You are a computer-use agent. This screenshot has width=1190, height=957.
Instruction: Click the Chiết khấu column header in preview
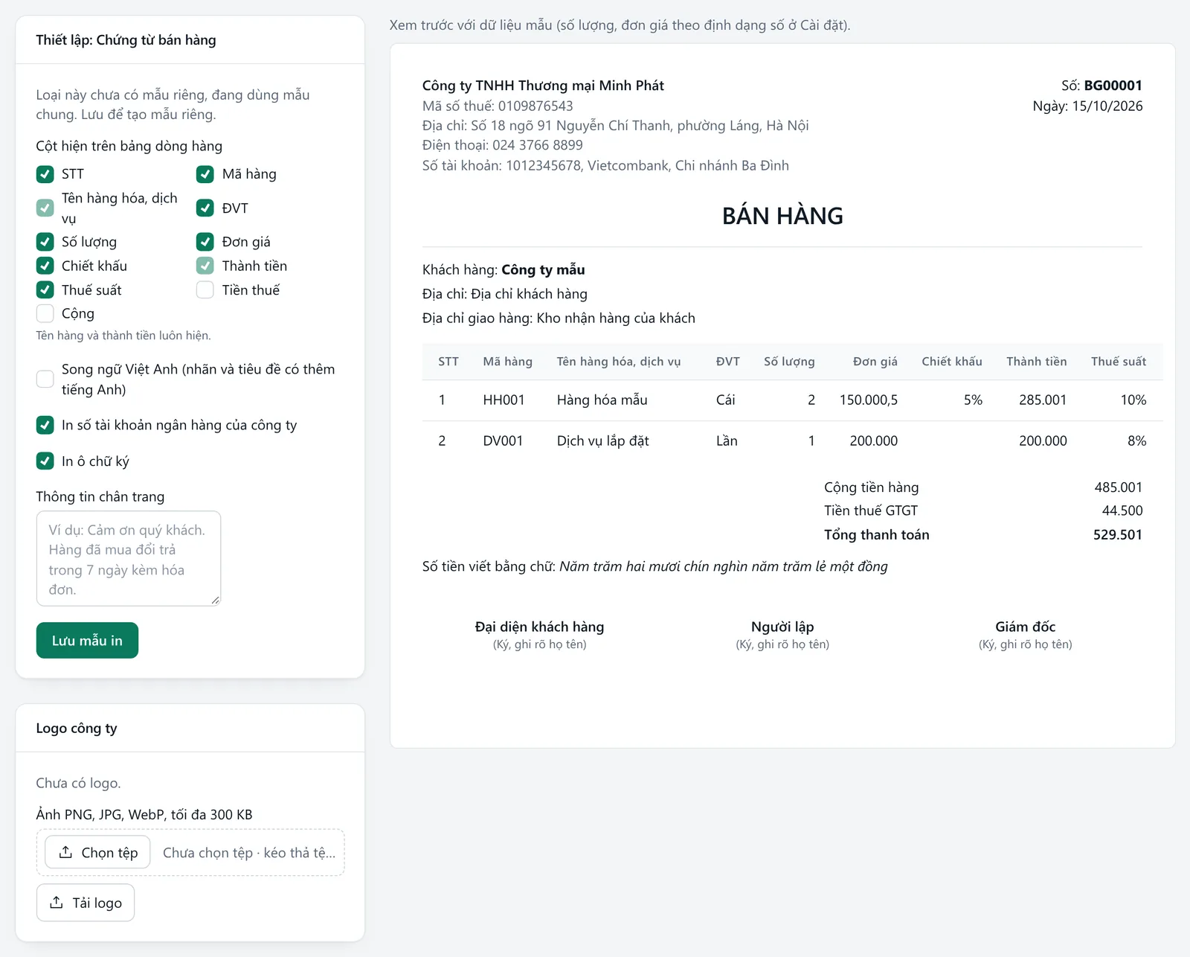click(952, 362)
